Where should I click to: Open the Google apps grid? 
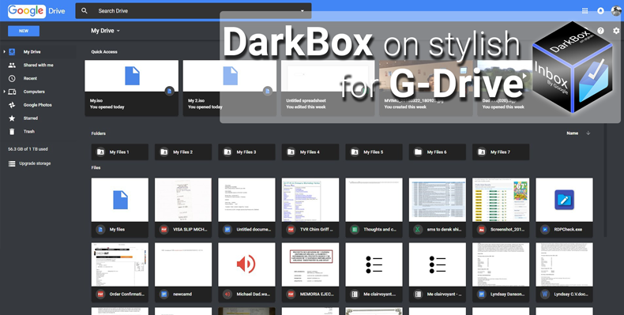pyautogui.click(x=585, y=11)
